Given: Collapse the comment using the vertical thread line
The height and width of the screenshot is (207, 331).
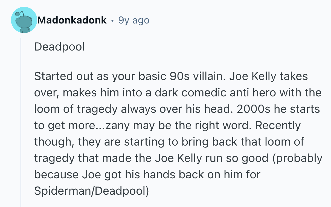Looking at the screenshot, I should (21, 123).
